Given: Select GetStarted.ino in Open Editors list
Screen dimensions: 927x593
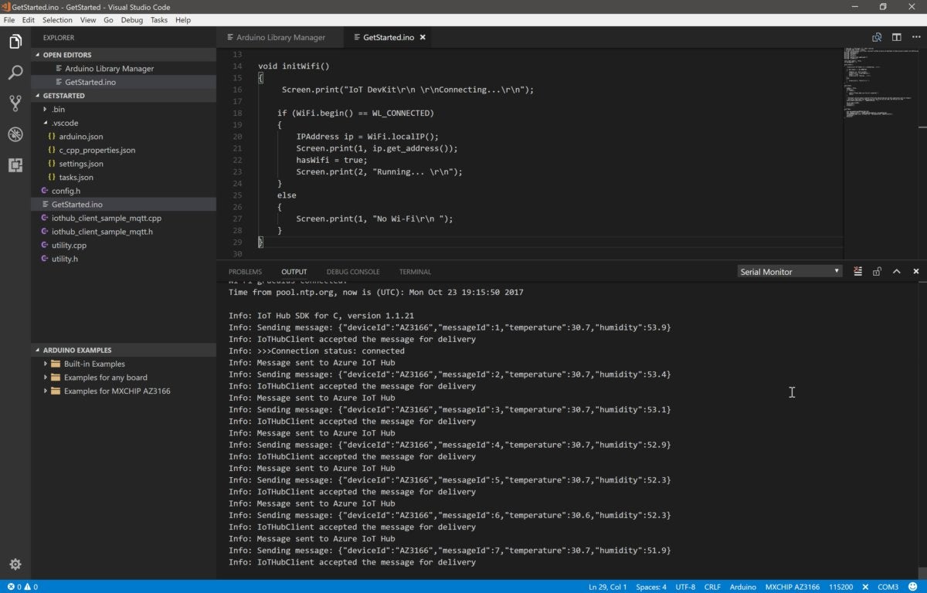Looking at the screenshot, I should (124, 82).
